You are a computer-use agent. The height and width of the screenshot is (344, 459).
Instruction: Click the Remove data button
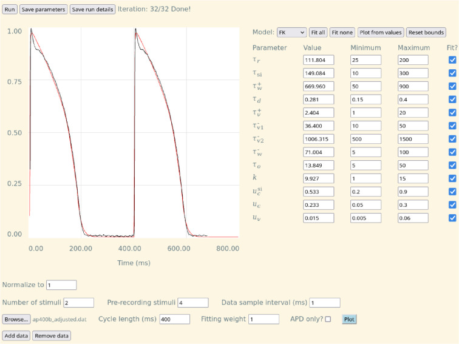52,336
